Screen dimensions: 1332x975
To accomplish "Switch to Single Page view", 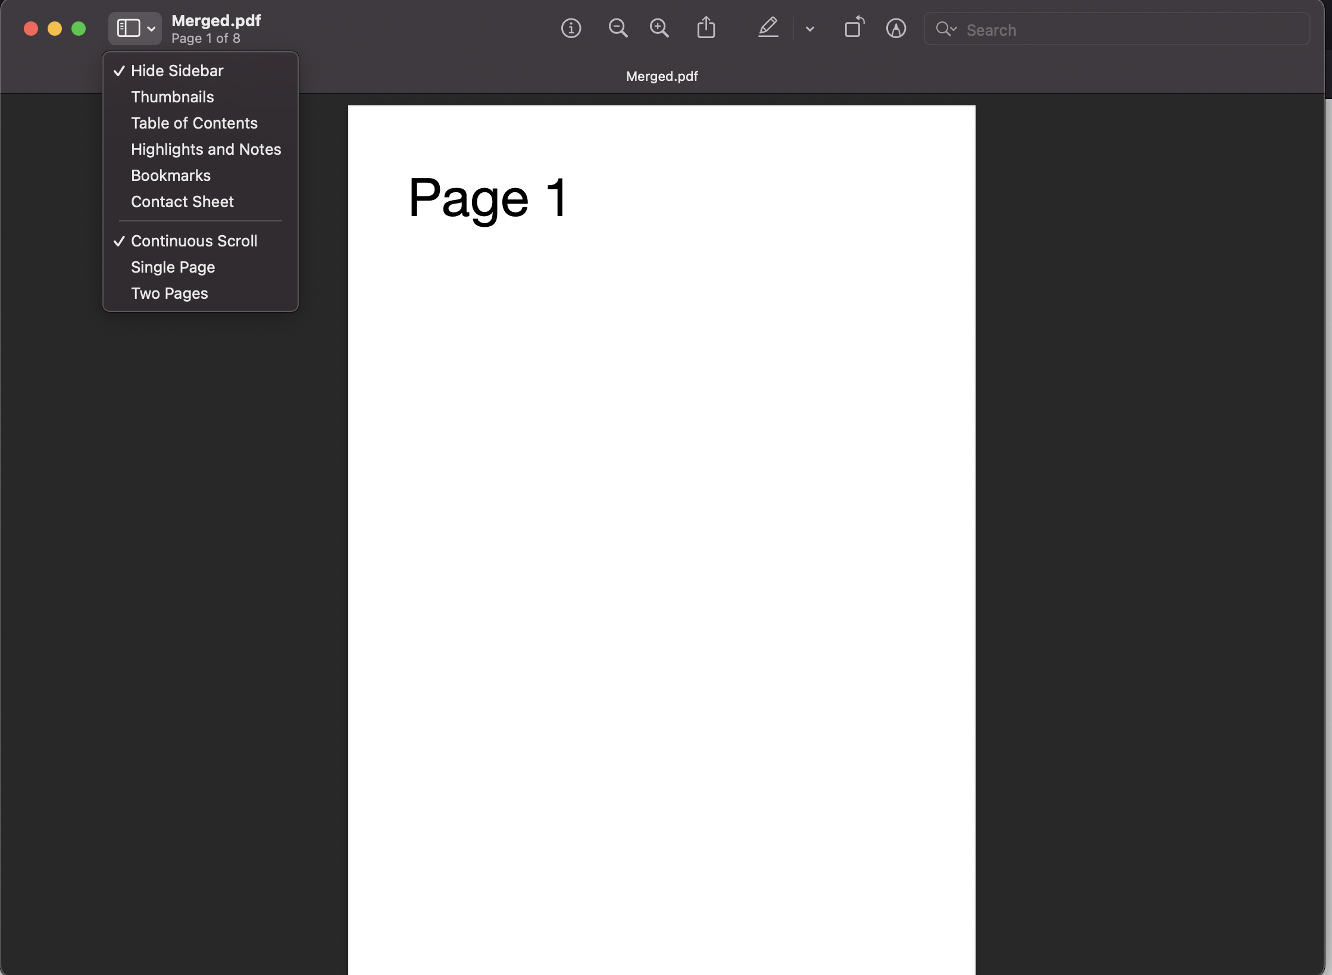I will coord(173,267).
